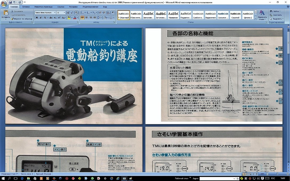The height and width of the screenshot is (181, 290).
Task: Justify text alignment
Action: pos(95,18)
